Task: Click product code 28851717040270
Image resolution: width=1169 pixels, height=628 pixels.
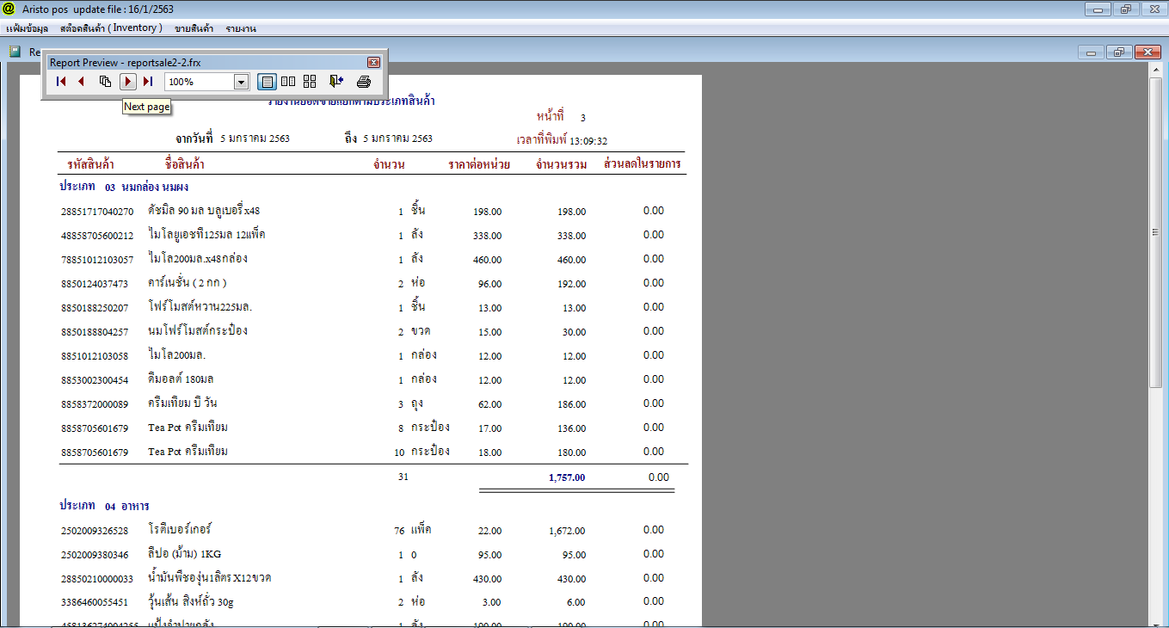Action: tap(97, 212)
